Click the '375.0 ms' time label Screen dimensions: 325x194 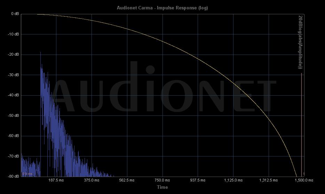92,180
